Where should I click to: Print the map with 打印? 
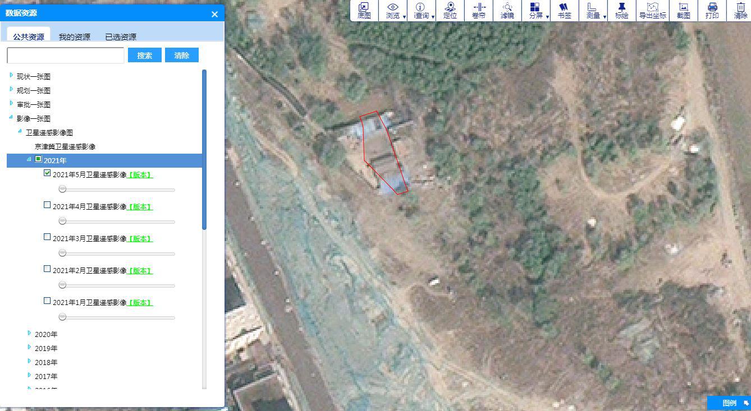(x=712, y=11)
